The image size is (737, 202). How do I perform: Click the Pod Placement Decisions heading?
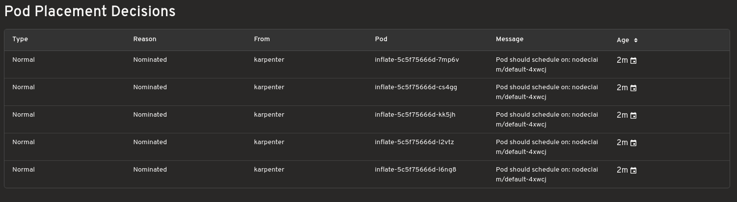click(x=90, y=12)
